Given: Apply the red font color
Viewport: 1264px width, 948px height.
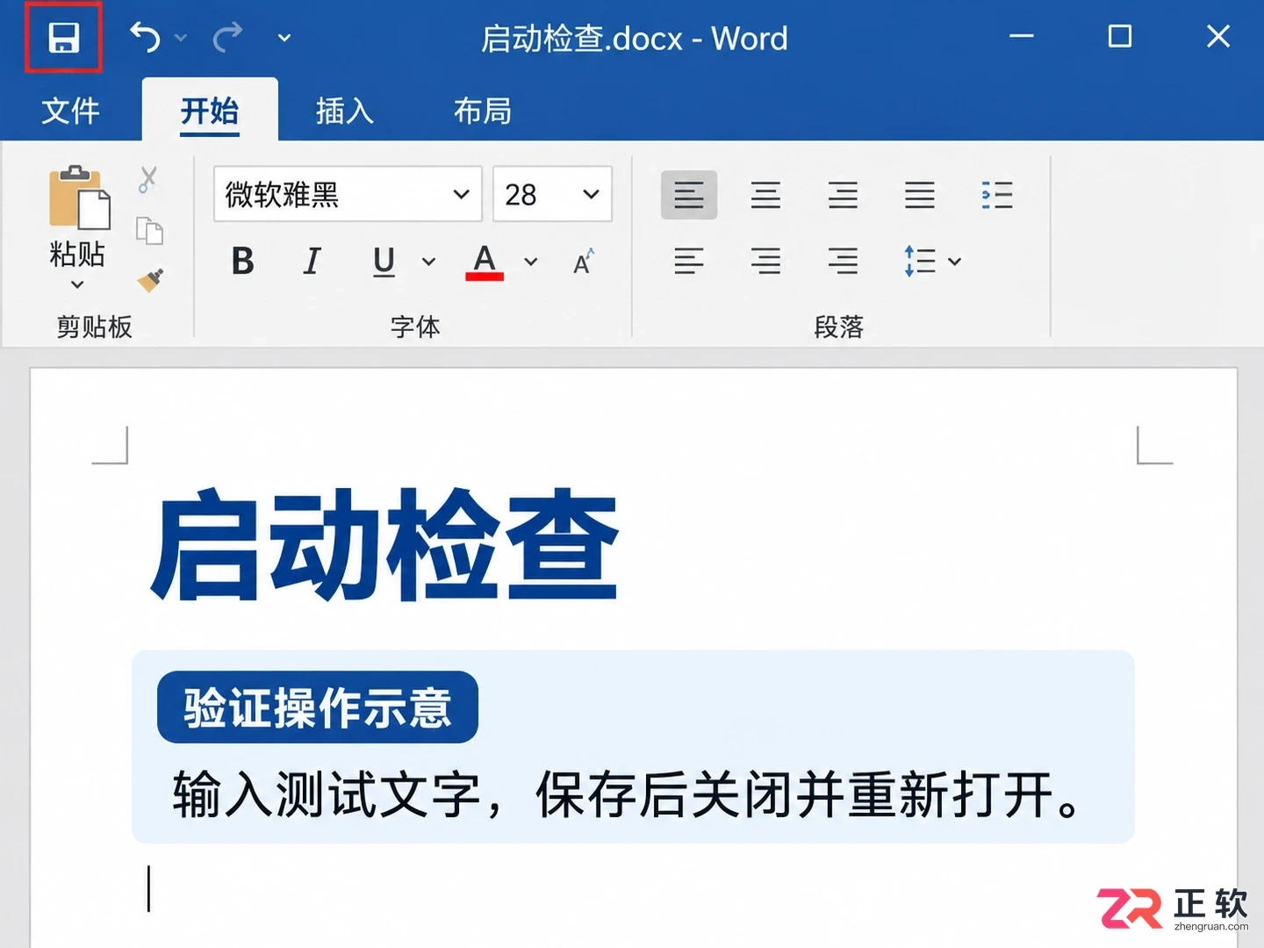Looking at the screenshot, I should click(x=485, y=262).
